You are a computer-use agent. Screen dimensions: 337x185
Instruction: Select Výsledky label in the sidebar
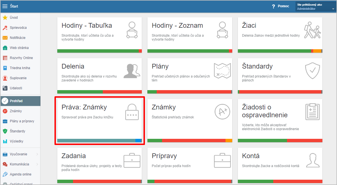[x=17, y=141]
